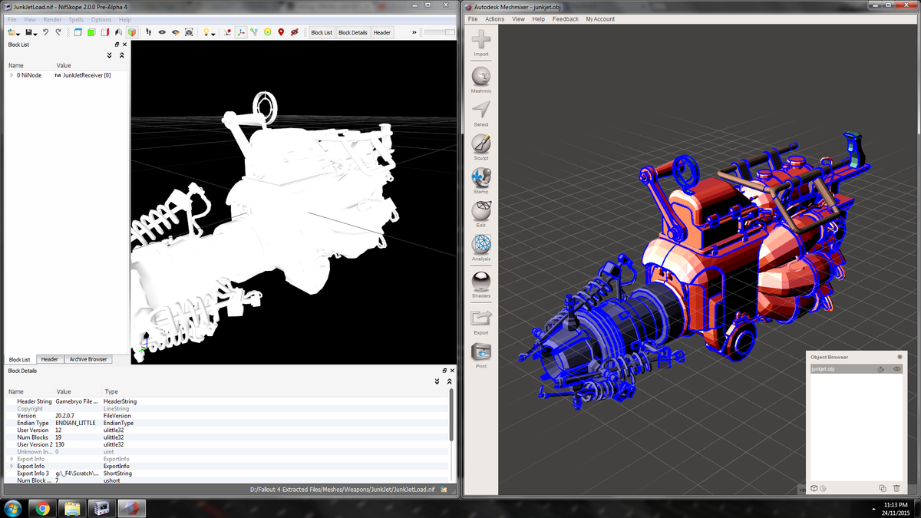Open the Load file dropdown in NifSkope
The height and width of the screenshot is (518, 921).
18,33
